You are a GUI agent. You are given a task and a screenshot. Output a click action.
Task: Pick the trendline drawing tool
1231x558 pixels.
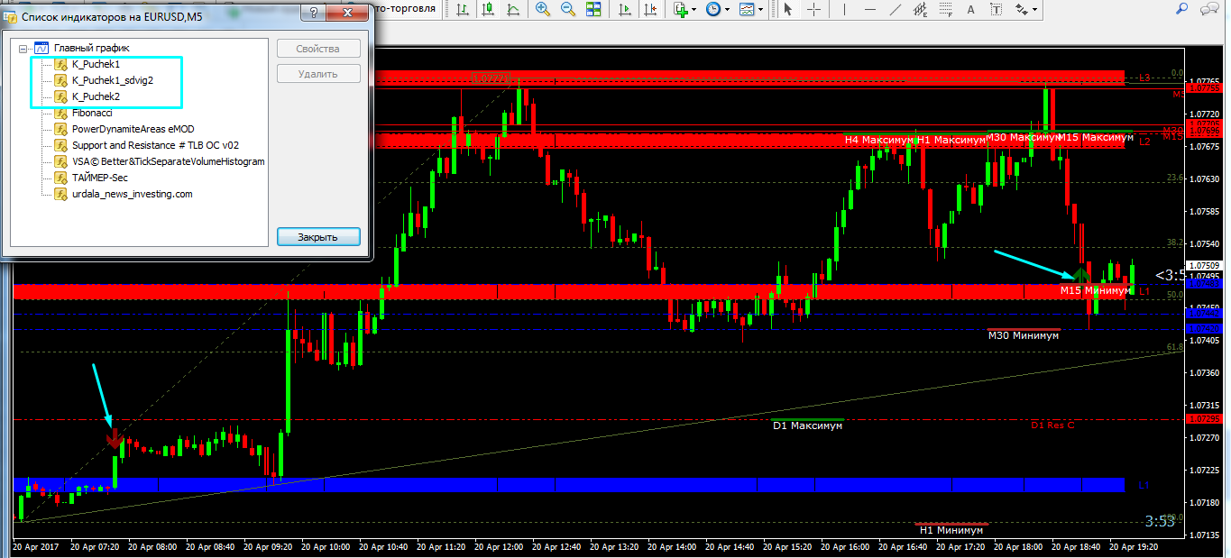[x=895, y=9]
